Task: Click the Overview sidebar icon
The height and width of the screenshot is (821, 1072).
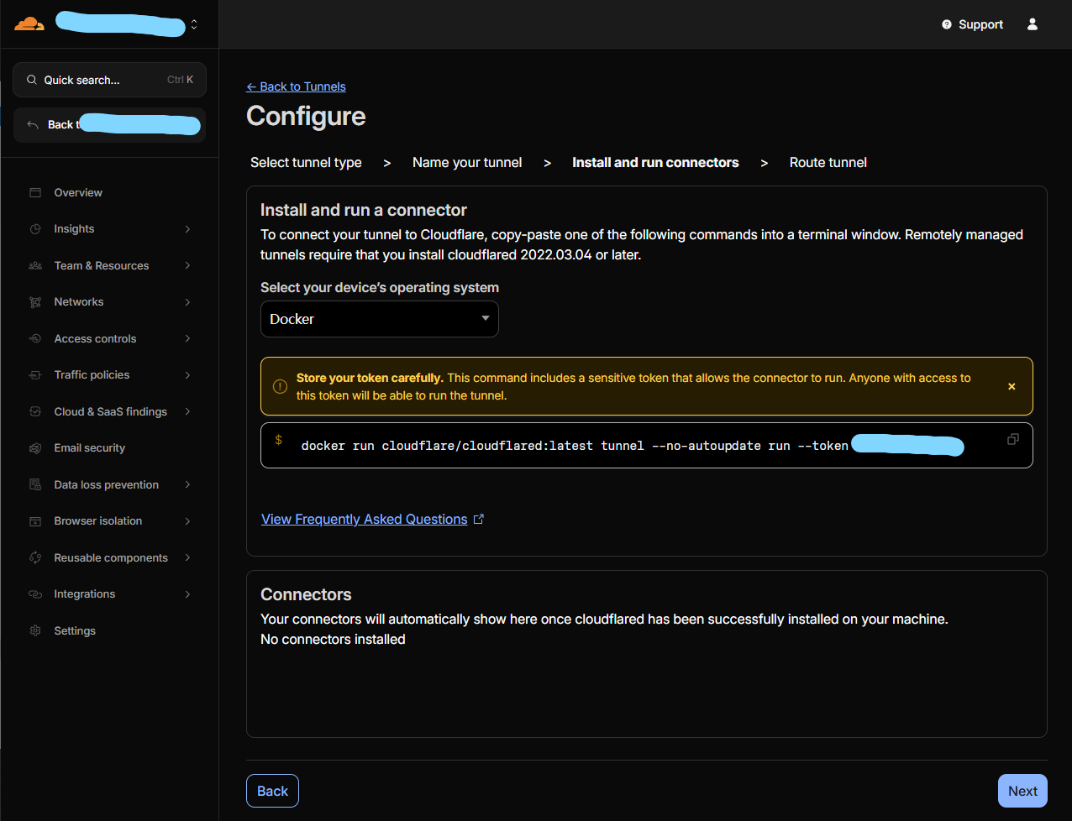Action: tap(35, 192)
